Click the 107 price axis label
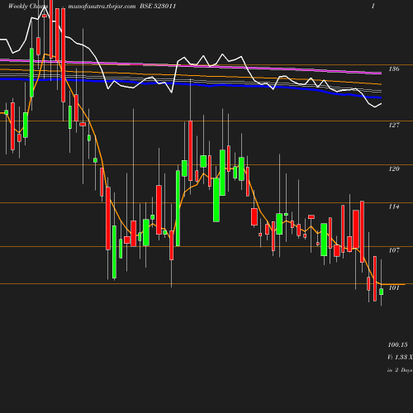413x413 pixels. (394, 250)
